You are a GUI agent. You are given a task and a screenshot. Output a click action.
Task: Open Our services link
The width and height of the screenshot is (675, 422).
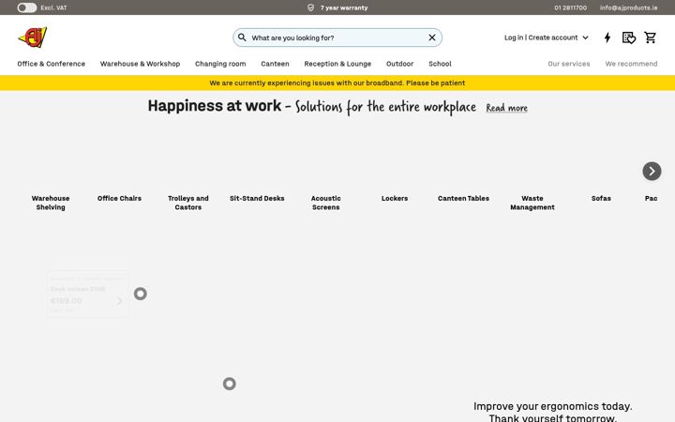click(569, 64)
